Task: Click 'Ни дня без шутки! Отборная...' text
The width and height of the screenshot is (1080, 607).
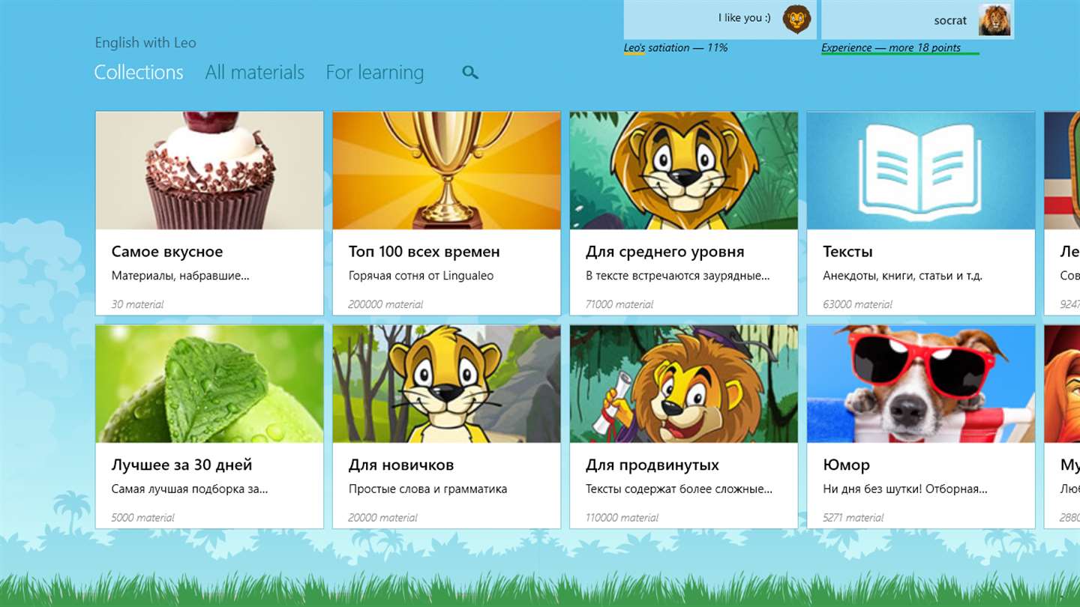Action: tap(905, 489)
